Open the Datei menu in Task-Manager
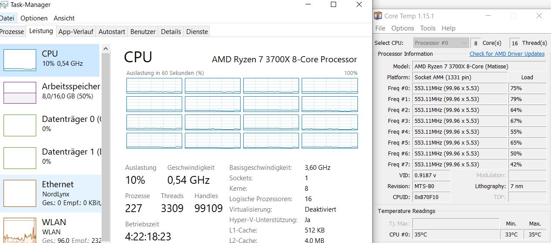 7,18
